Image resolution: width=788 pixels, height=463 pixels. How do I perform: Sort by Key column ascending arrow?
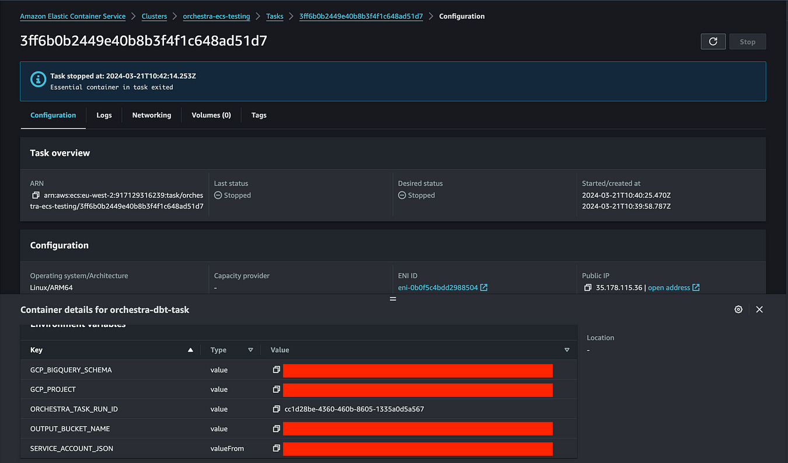coord(190,350)
